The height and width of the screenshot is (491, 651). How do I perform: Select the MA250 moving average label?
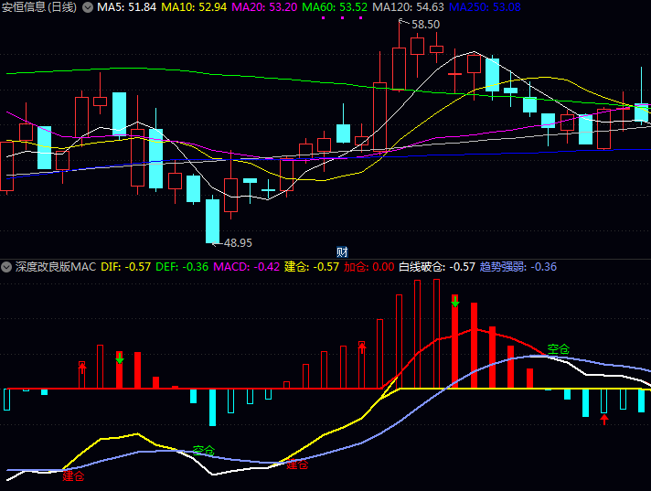(x=485, y=7)
